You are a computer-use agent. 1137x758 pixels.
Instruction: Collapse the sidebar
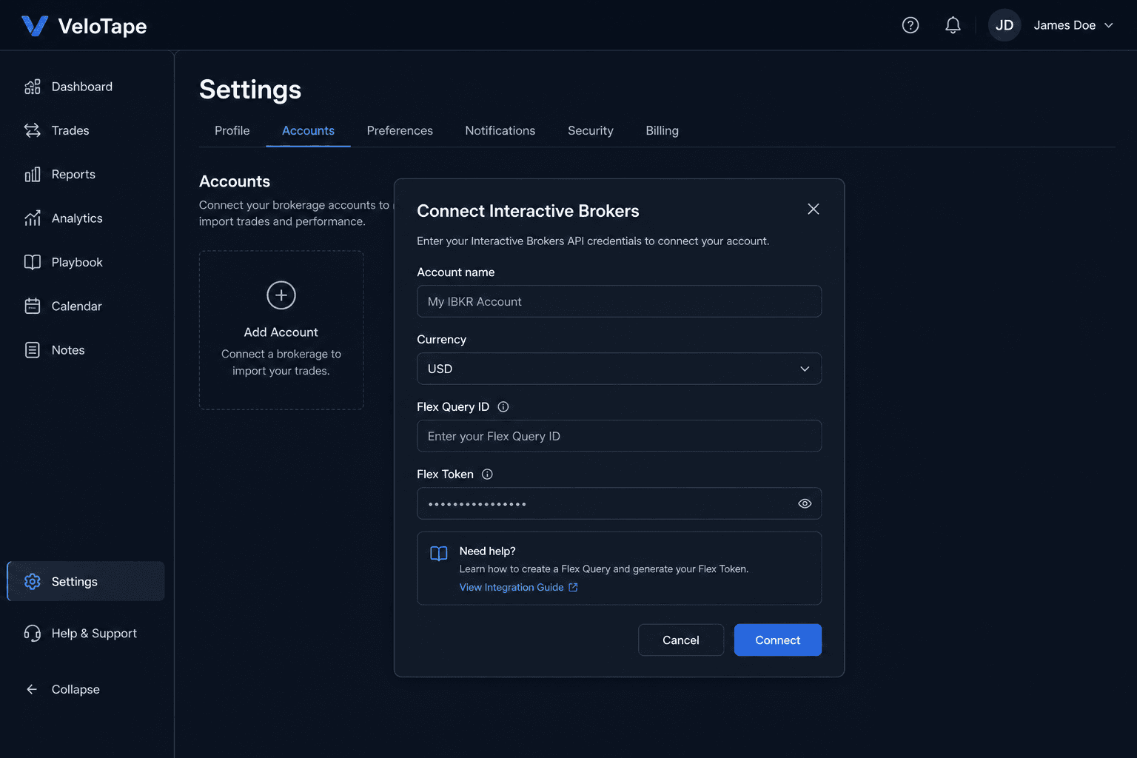(76, 689)
